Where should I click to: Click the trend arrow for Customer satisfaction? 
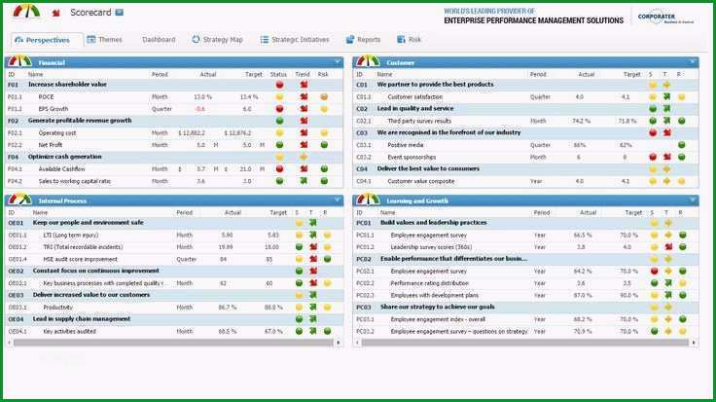coord(667,96)
